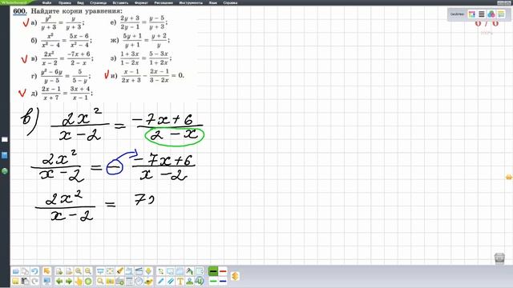Click the magnifier glass tool in bottom row
Image resolution: width=513 pixels, height=288 pixels.
pos(100,281)
